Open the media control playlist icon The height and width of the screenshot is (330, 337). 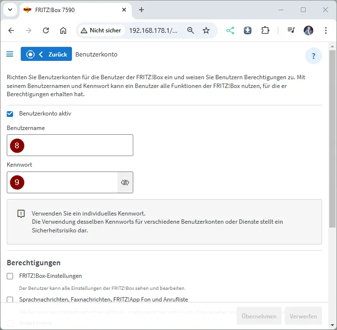click(x=291, y=30)
